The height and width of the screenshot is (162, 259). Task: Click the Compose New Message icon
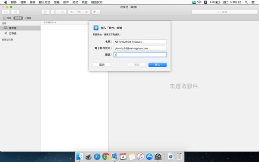15,12
